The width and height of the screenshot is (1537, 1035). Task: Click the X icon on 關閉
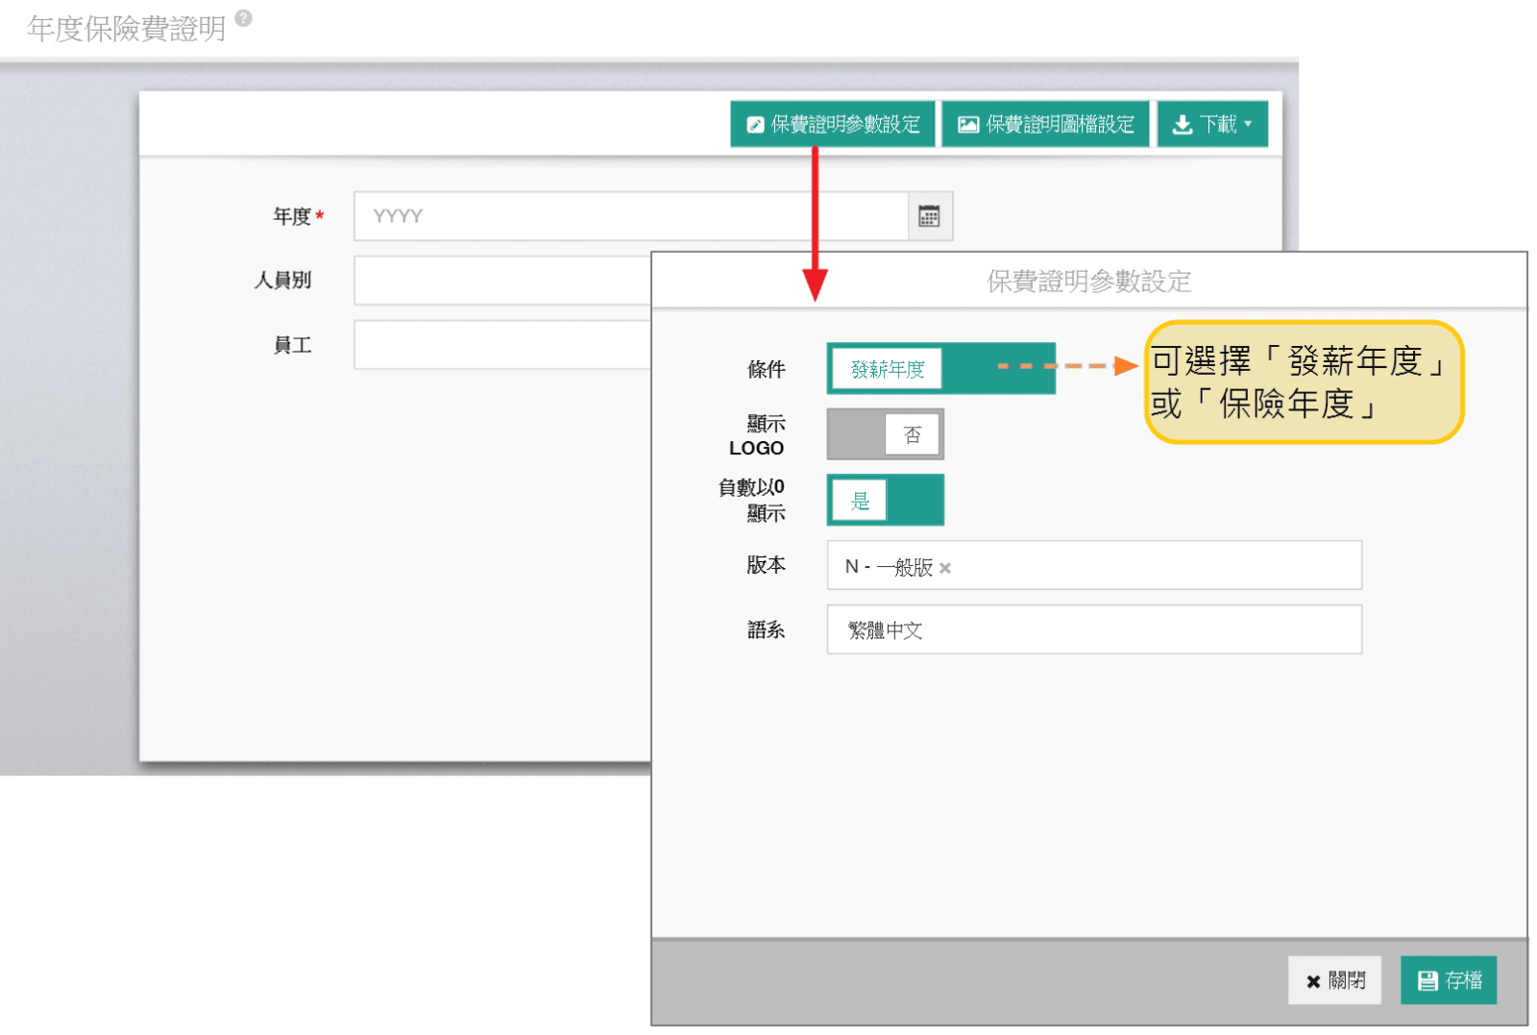coord(1313,981)
